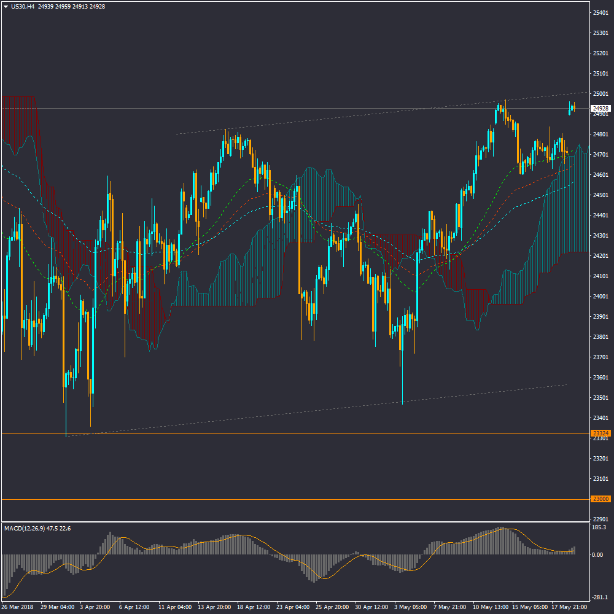Click the latest candle near price 24928
The height and width of the screenshot is (614, 614).
pos(573,107)
